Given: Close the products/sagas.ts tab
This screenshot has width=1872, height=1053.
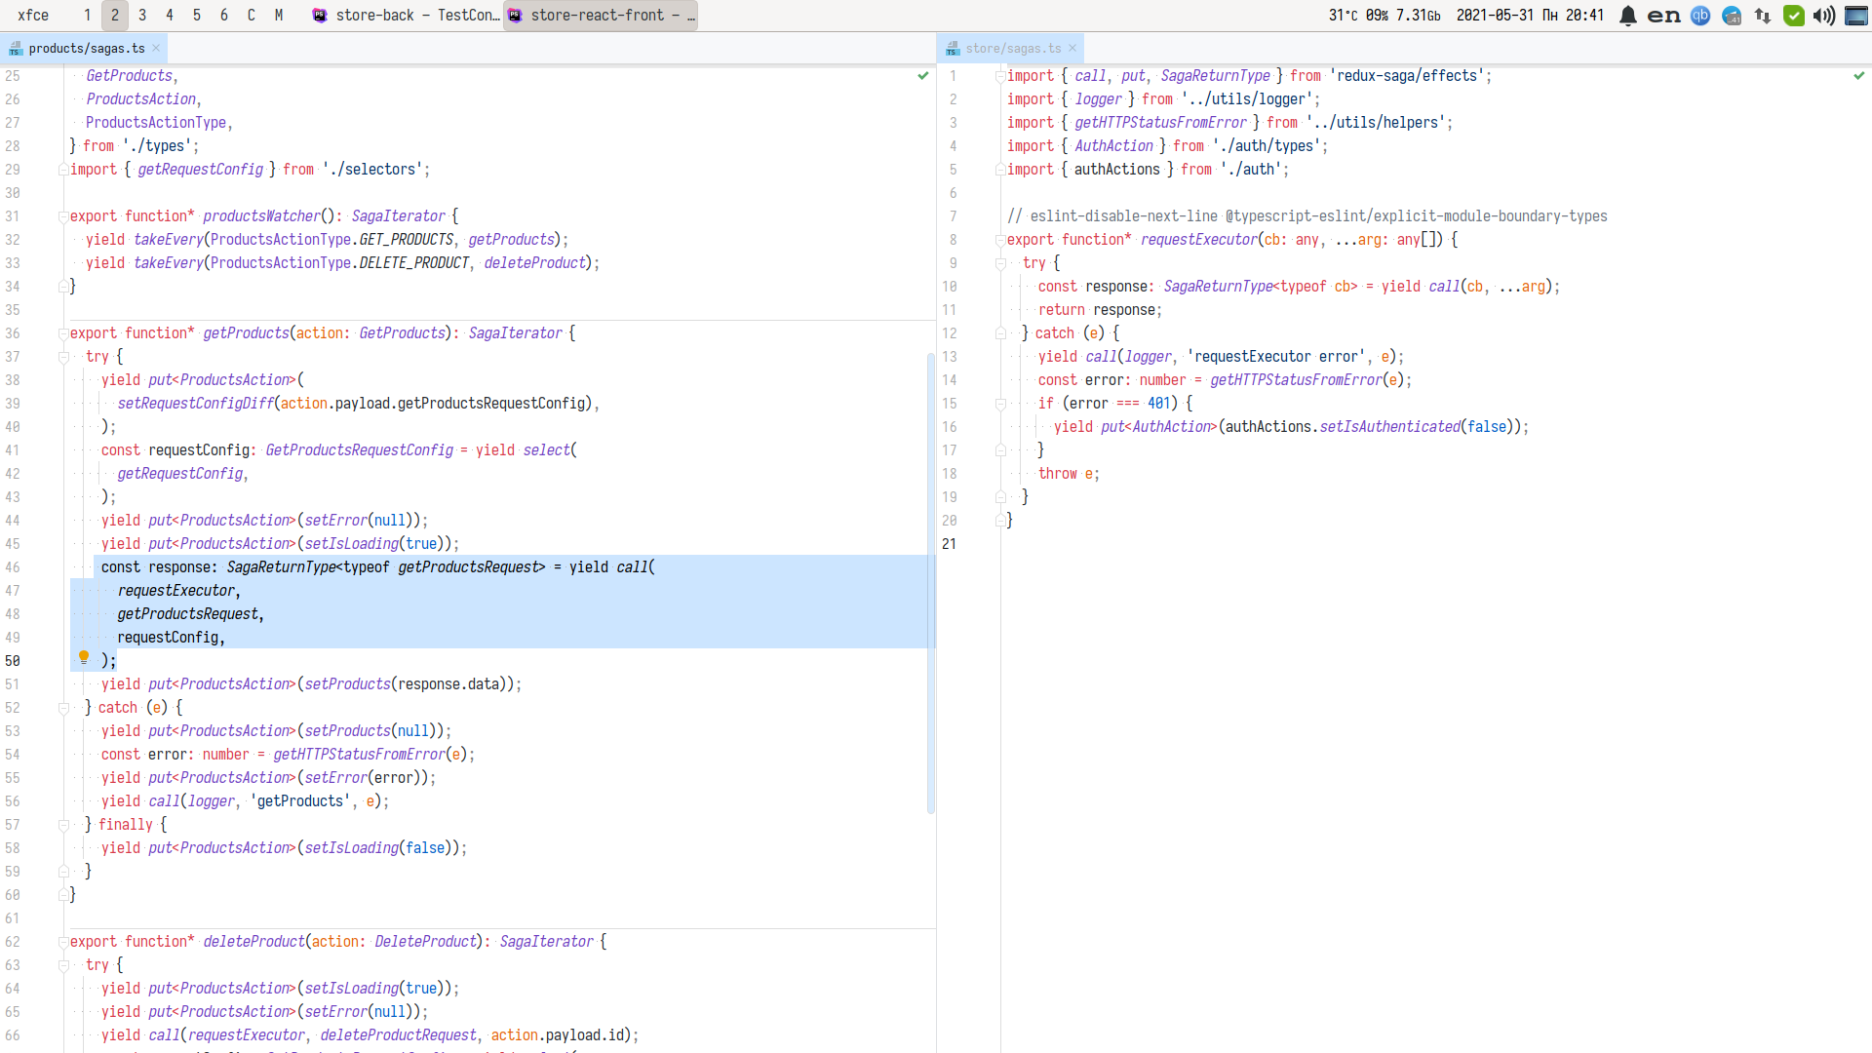Looking at the screenshot, I should pyautogui.click(x=156, y=48).
